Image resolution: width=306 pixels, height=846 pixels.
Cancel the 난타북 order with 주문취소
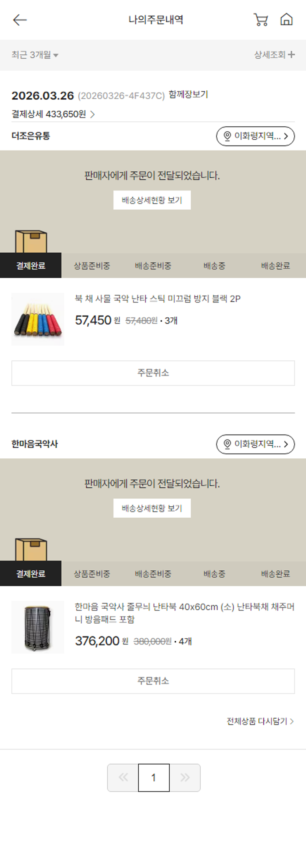click(x=153, y=681)
